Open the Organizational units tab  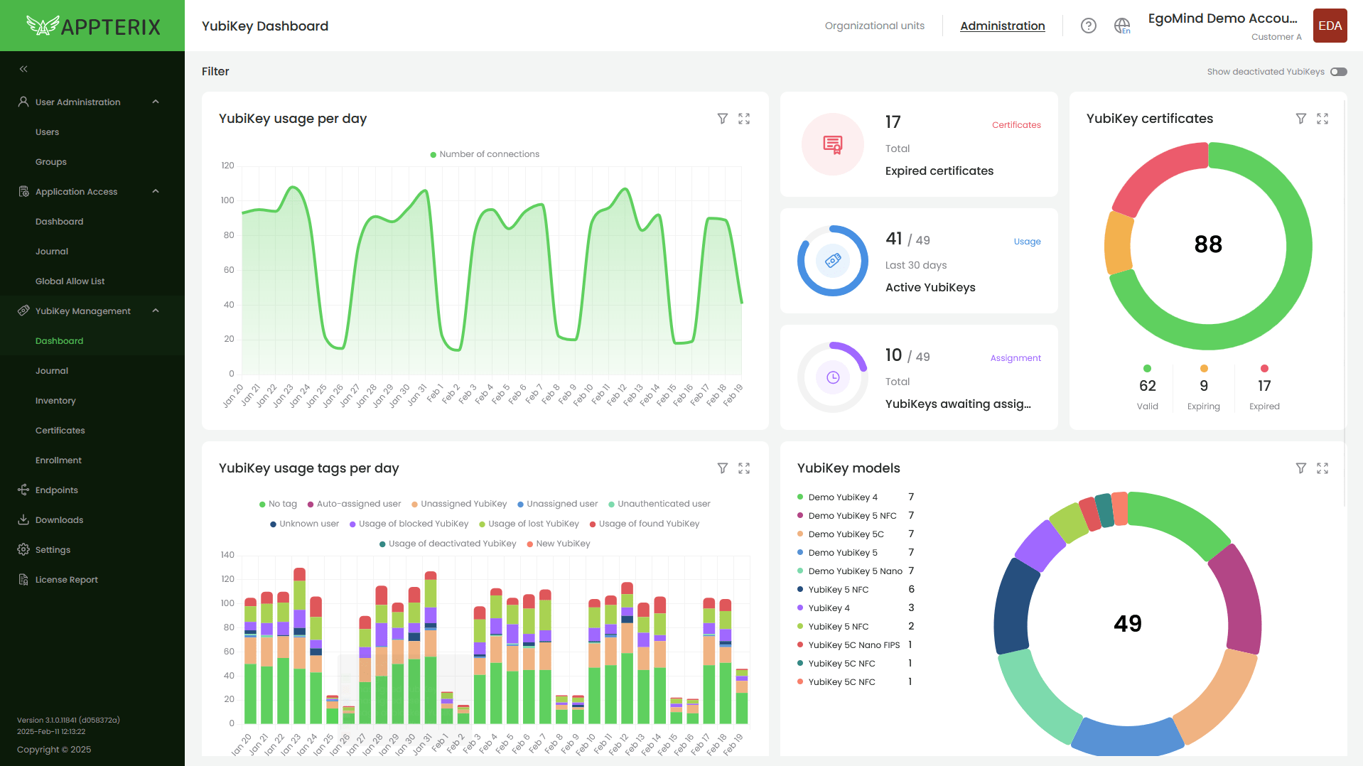point(874,26)
